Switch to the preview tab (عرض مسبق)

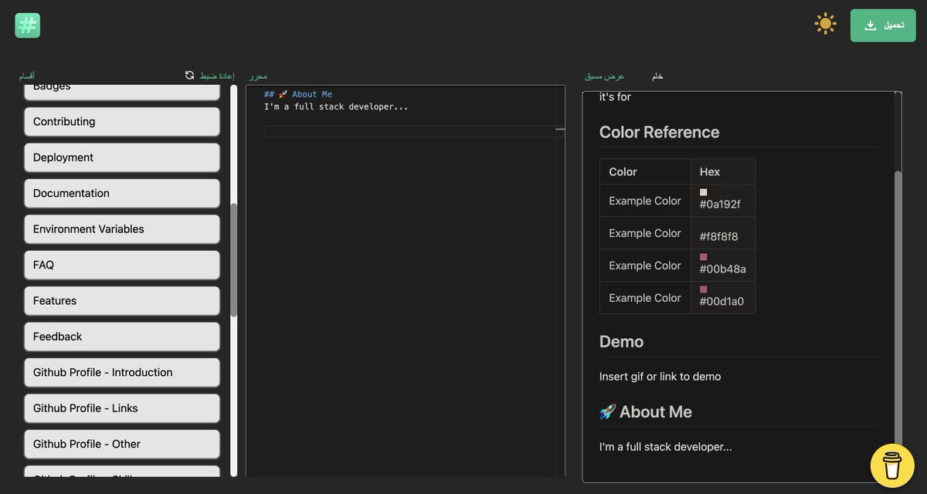pos(604,76)
